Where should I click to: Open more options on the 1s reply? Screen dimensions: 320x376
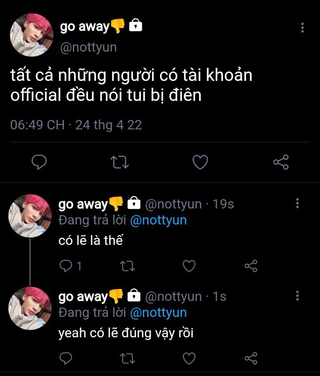(x=297, y=296)
